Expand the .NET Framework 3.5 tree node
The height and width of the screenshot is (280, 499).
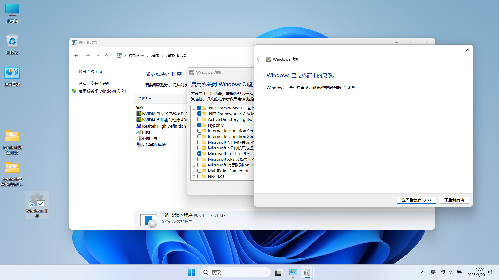coord(194,108)
